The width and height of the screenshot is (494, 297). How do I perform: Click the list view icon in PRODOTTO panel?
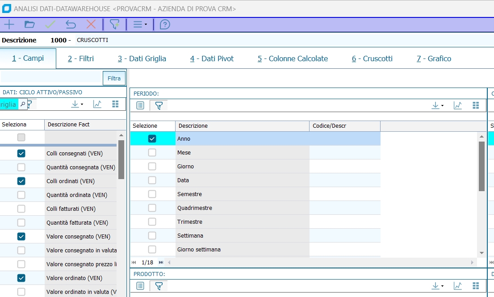tap(140, 286)
